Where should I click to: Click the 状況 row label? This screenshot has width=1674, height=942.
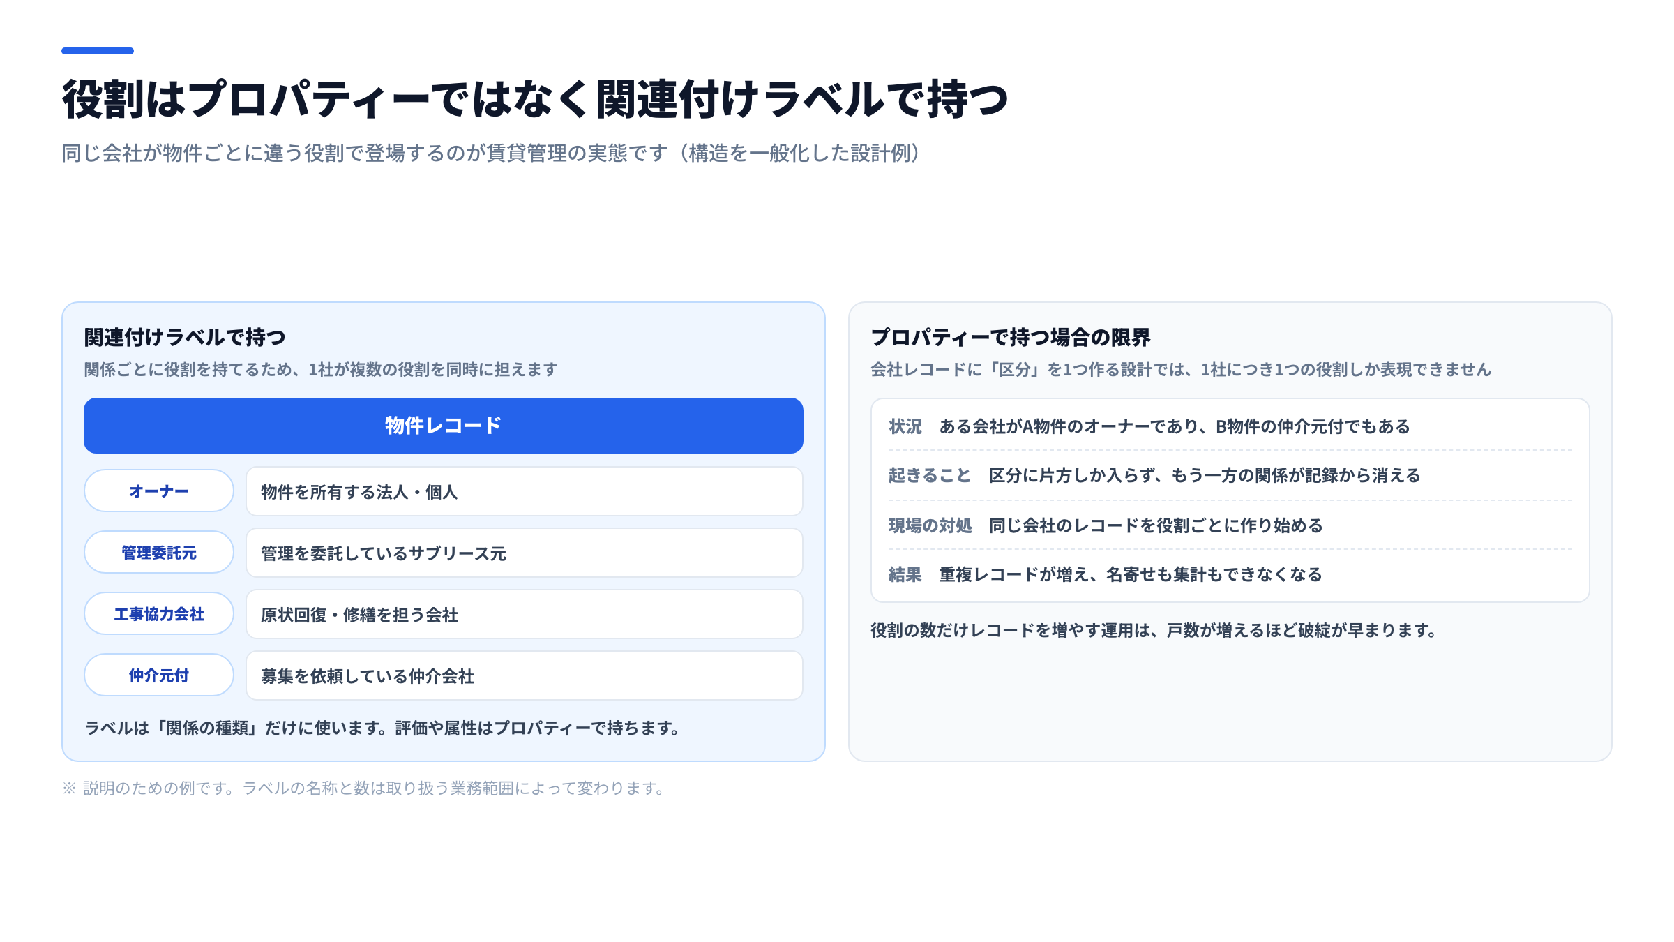pyautogui.click(x=905, y=426)
